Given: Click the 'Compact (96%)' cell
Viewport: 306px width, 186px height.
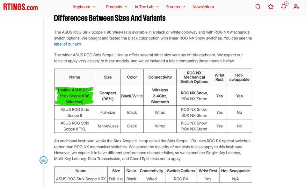Looking at the screenshot, I should (x=108, y=96).
